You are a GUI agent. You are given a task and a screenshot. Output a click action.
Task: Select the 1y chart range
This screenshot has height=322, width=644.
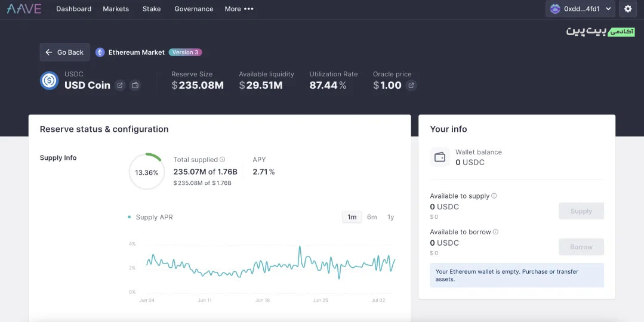[x=390, y=217]
